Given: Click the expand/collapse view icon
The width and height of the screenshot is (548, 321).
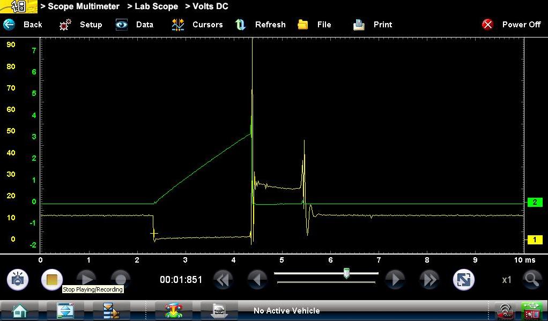Looking at the screenshot, I should tap(462, 280).
